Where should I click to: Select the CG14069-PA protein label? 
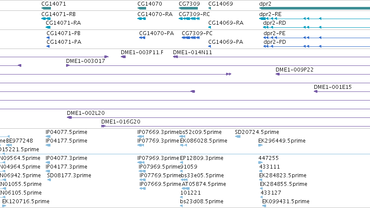226,42
